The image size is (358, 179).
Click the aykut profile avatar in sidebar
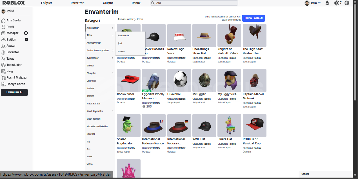coord(3,11)
